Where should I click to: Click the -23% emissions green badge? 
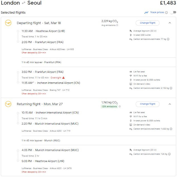click(109, 107)
